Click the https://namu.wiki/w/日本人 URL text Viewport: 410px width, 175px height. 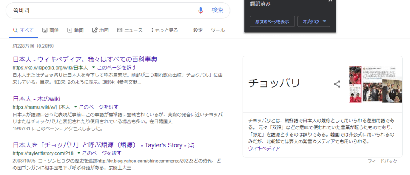(42, 107)
